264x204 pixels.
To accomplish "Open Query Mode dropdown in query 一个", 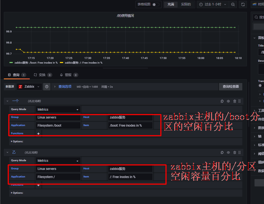I will (x=58, y=109).
